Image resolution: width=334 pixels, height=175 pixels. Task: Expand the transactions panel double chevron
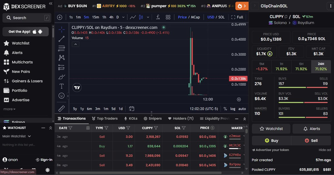click(244, 119)
